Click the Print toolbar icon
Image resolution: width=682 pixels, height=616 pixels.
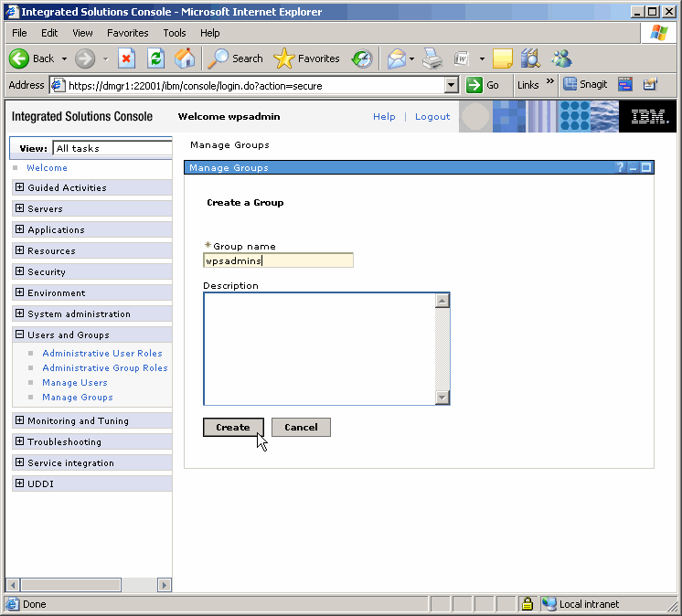coord(432,58)
